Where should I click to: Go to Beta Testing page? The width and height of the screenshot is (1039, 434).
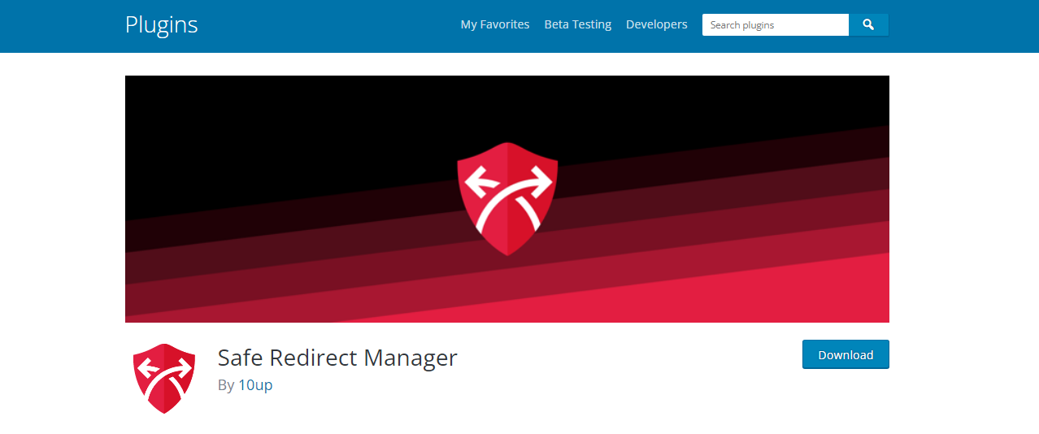click(x=578, y=24)
